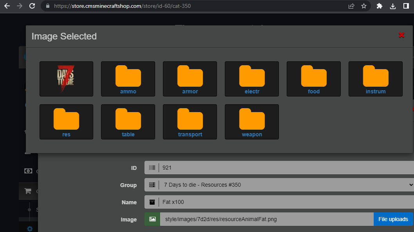Expand the Group dropdown
414x232 pixels.
[x=279, y=185]
